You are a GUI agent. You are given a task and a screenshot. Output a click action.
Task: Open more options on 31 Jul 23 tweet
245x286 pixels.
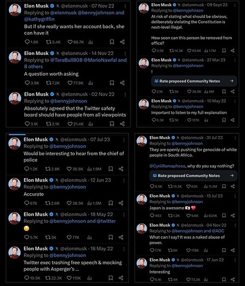click(235, 138)
